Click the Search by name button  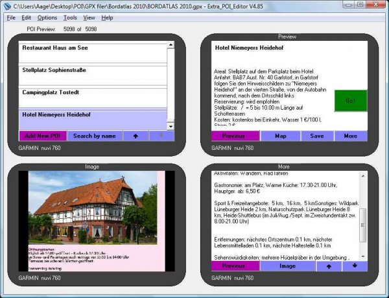[x=94, y=136]
